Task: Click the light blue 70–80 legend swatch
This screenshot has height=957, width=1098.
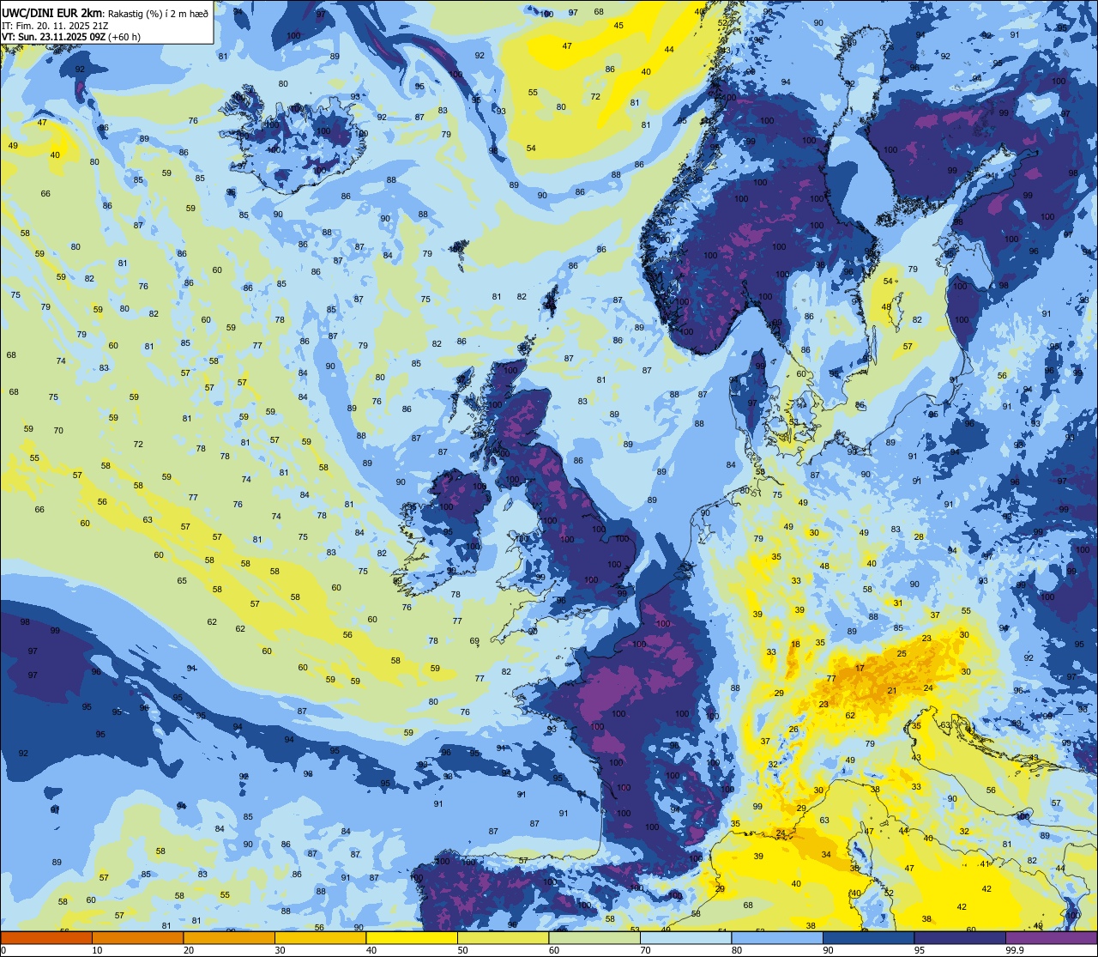Action: click(685, 937)
